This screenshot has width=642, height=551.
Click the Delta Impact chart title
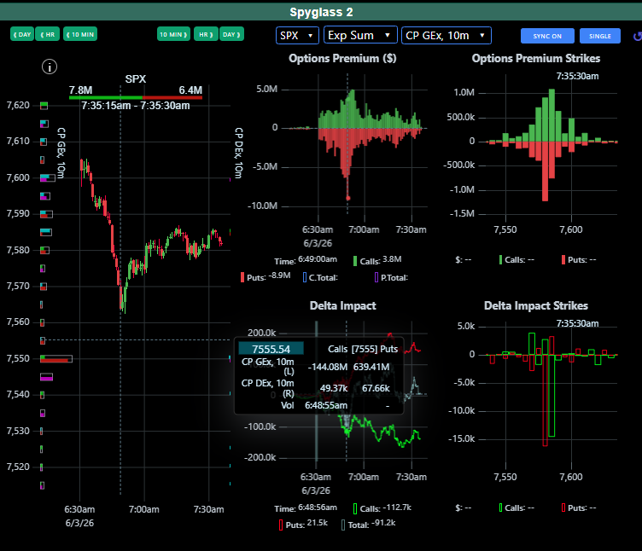coord(342,305)
